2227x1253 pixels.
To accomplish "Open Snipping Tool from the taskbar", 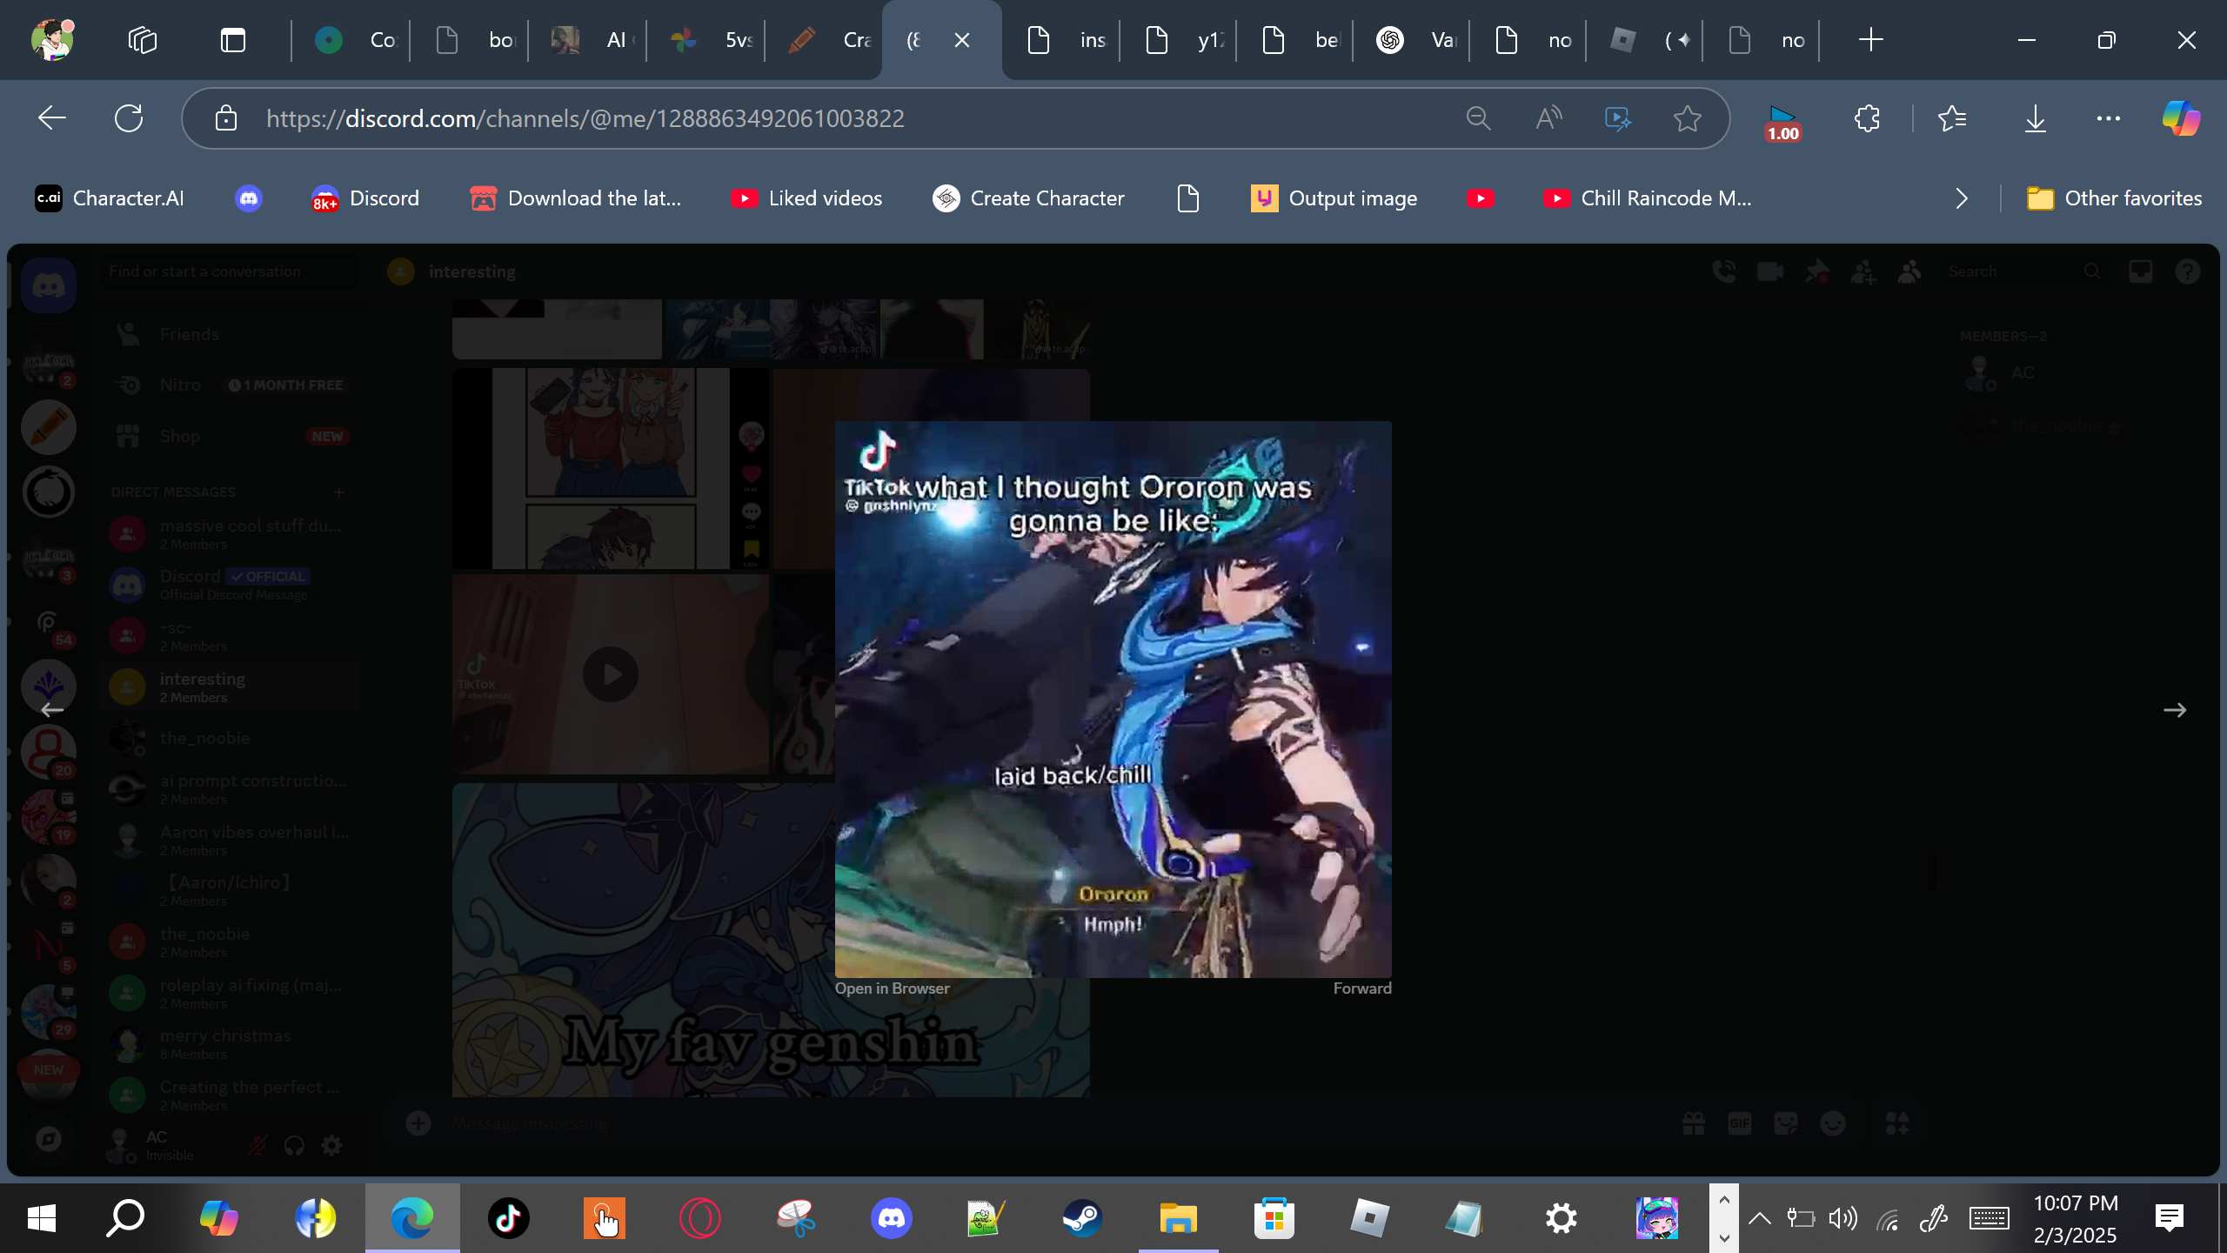I will [x=795, y=1218].
